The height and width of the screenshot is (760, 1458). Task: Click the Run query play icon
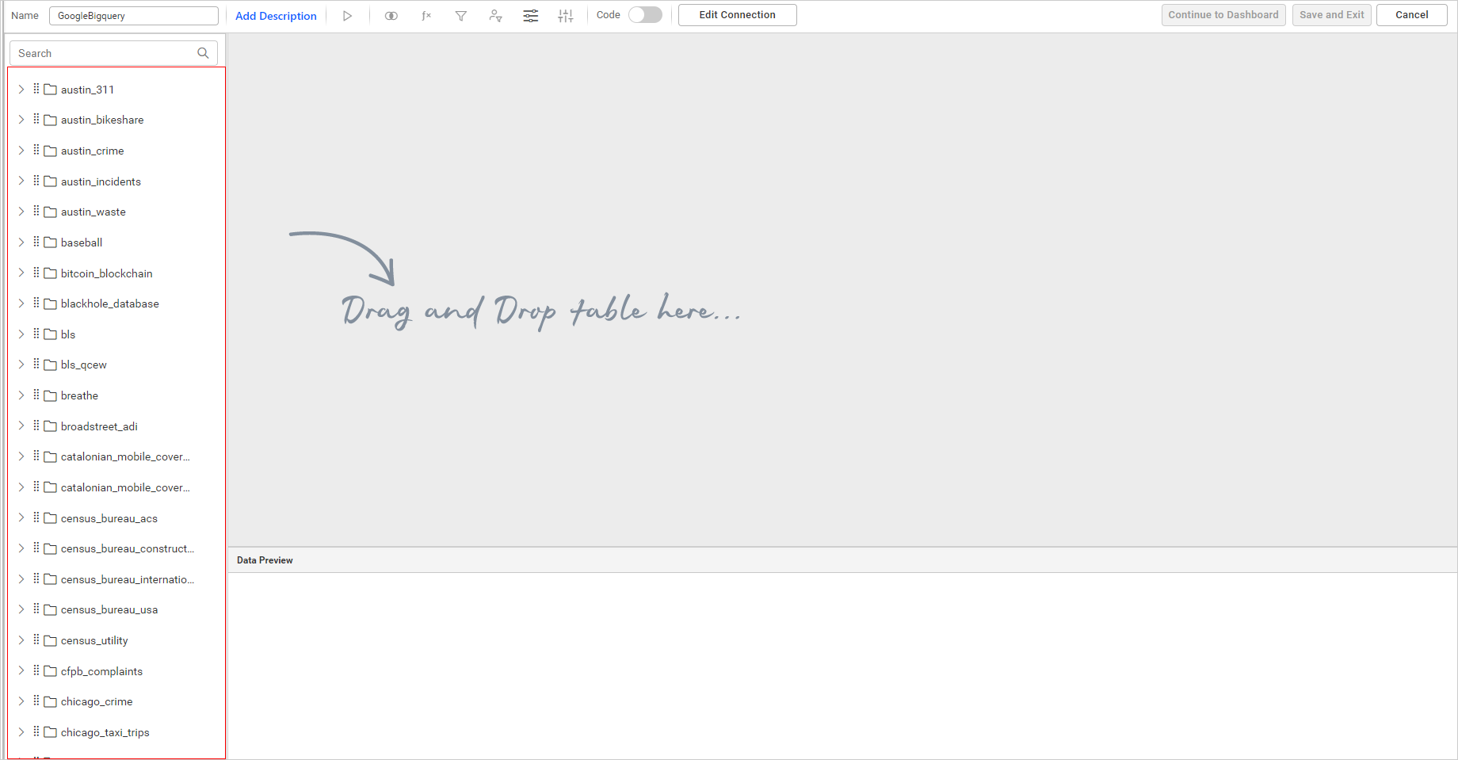click(x=347, y=16)
